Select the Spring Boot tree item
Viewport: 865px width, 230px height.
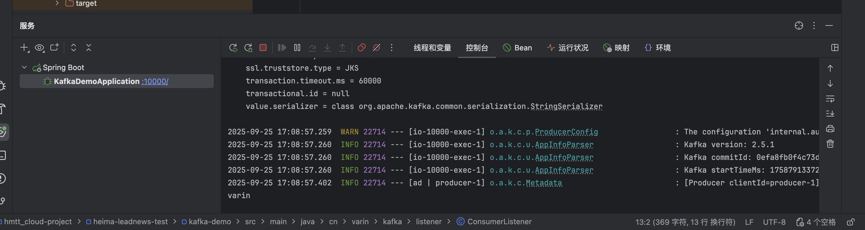tap(63, 67)
